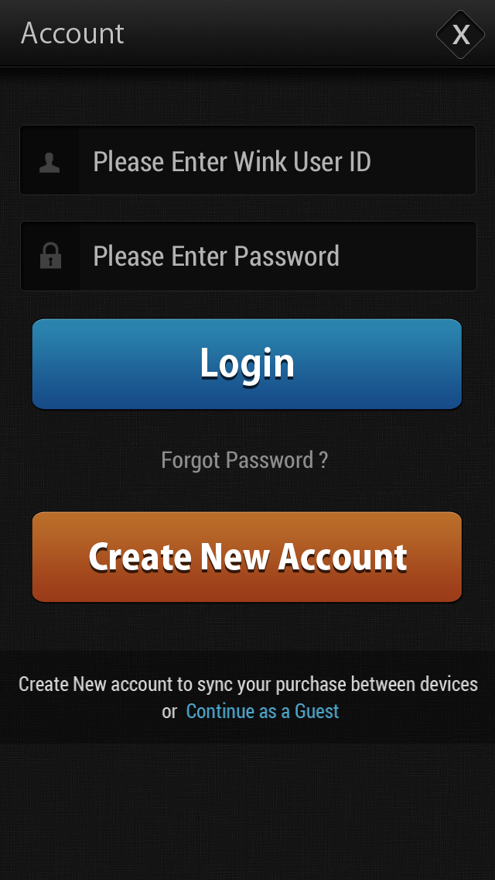Submit credentials with the Login button
The width and height of the screenshot is (495, 880).
[x=247, y=363]
